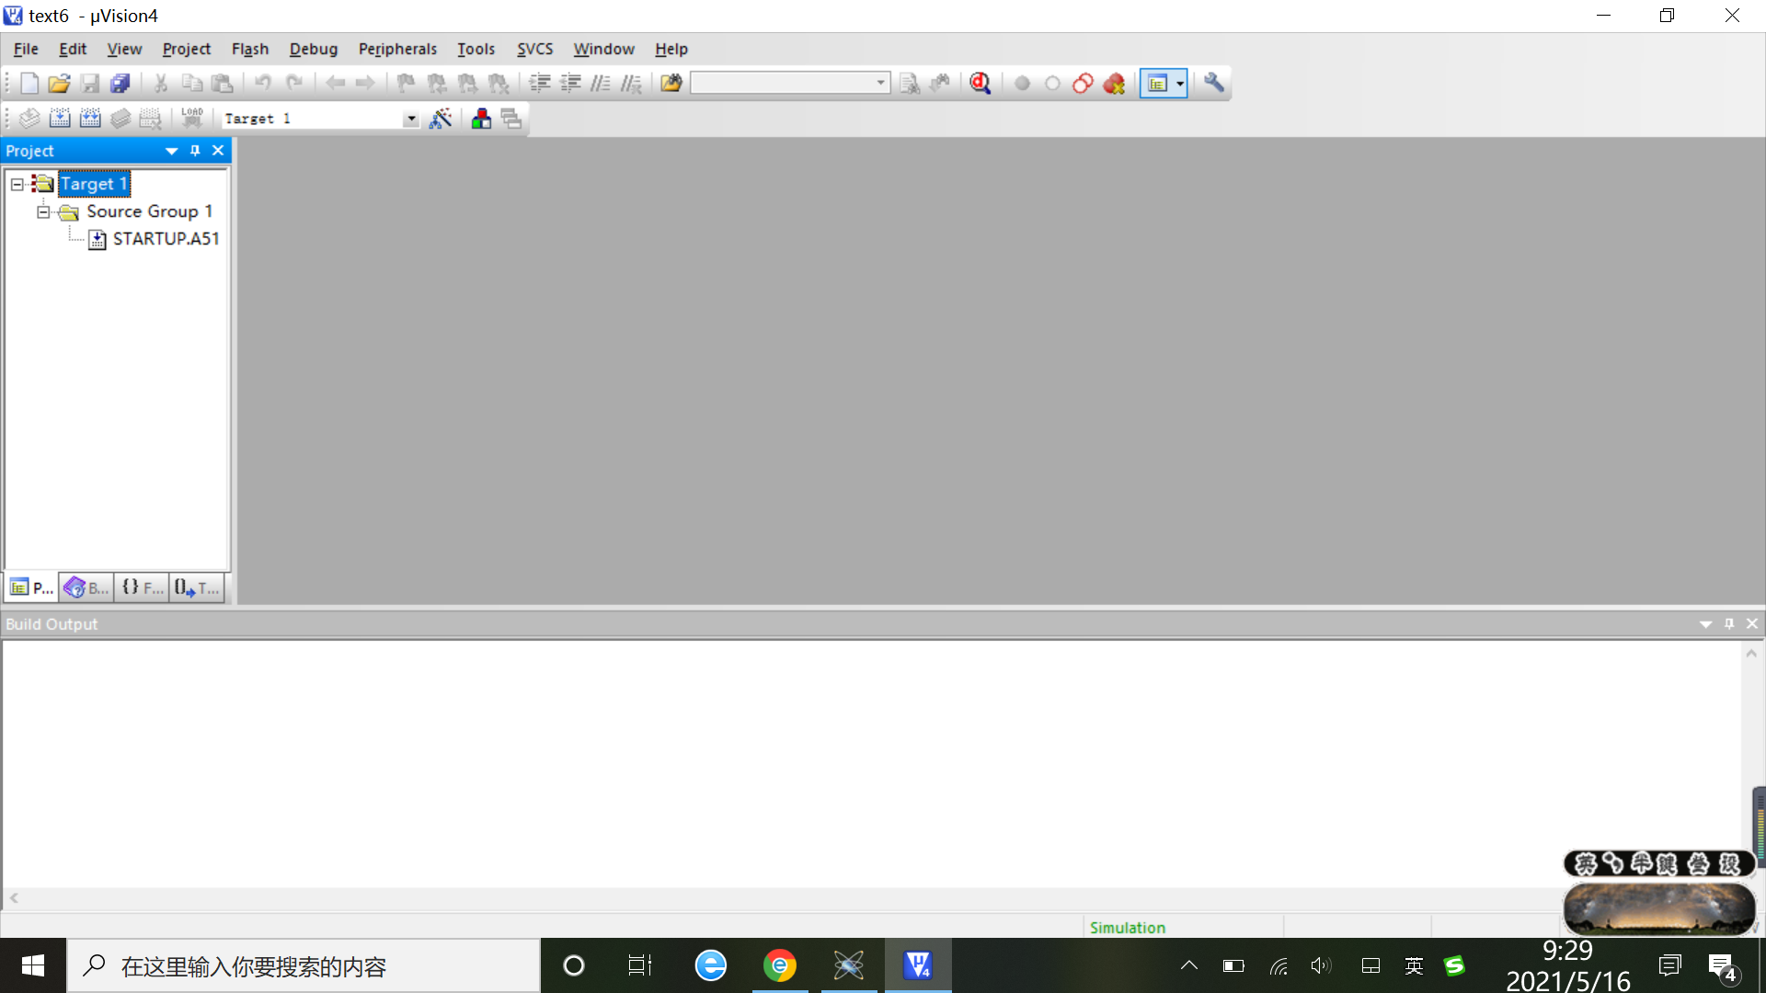Switch to the Books tab
1766x993 pixels.
pos(86,588)
